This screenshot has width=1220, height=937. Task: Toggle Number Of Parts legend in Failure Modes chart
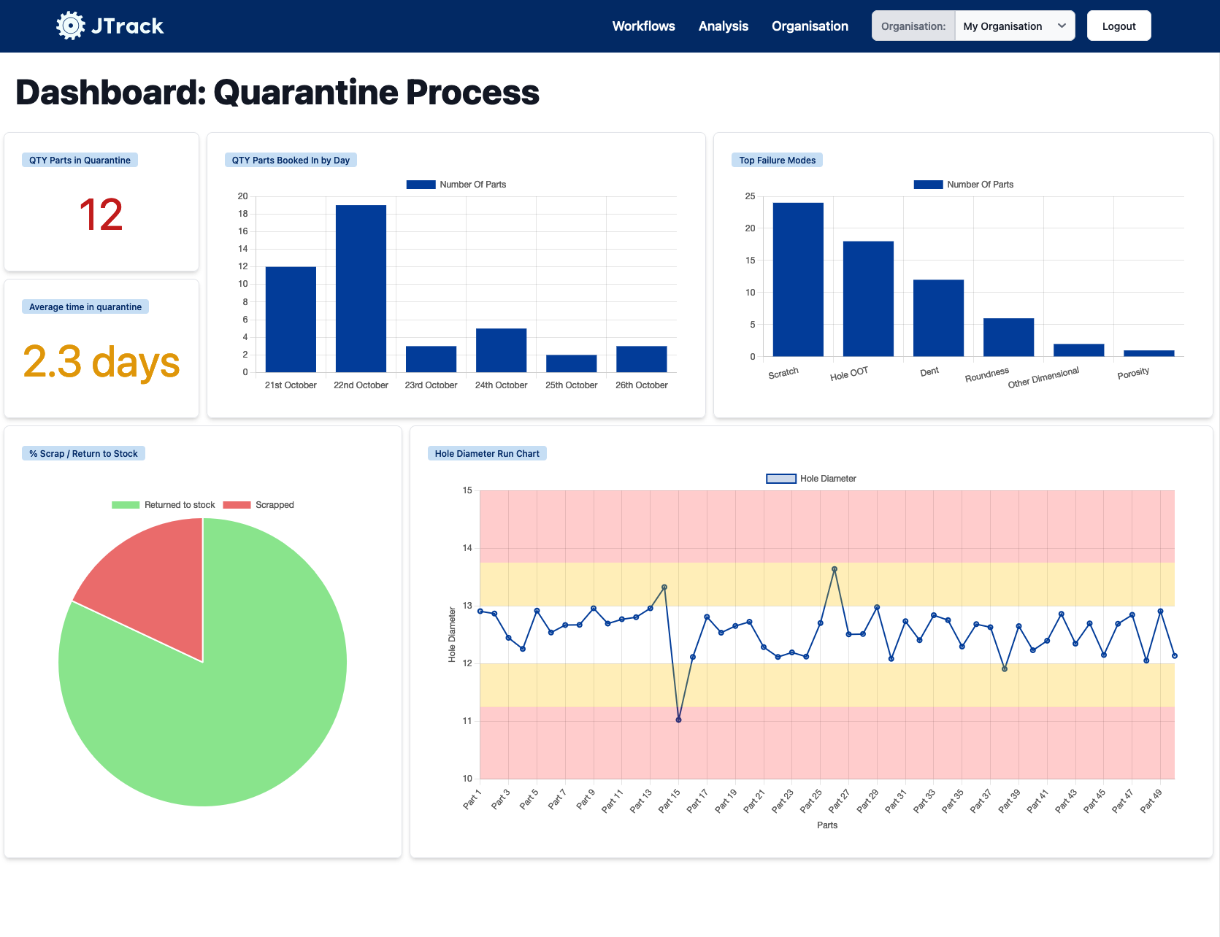coord(964,185)
